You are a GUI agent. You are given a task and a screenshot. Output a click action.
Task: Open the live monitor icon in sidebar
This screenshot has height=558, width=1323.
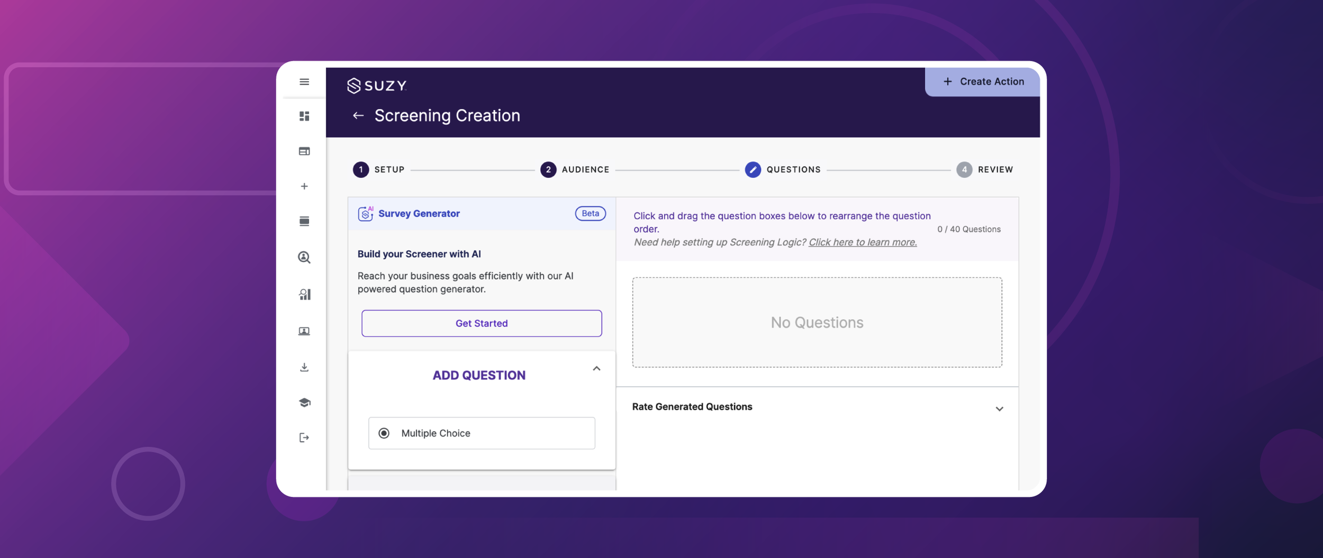click(304, 331)
